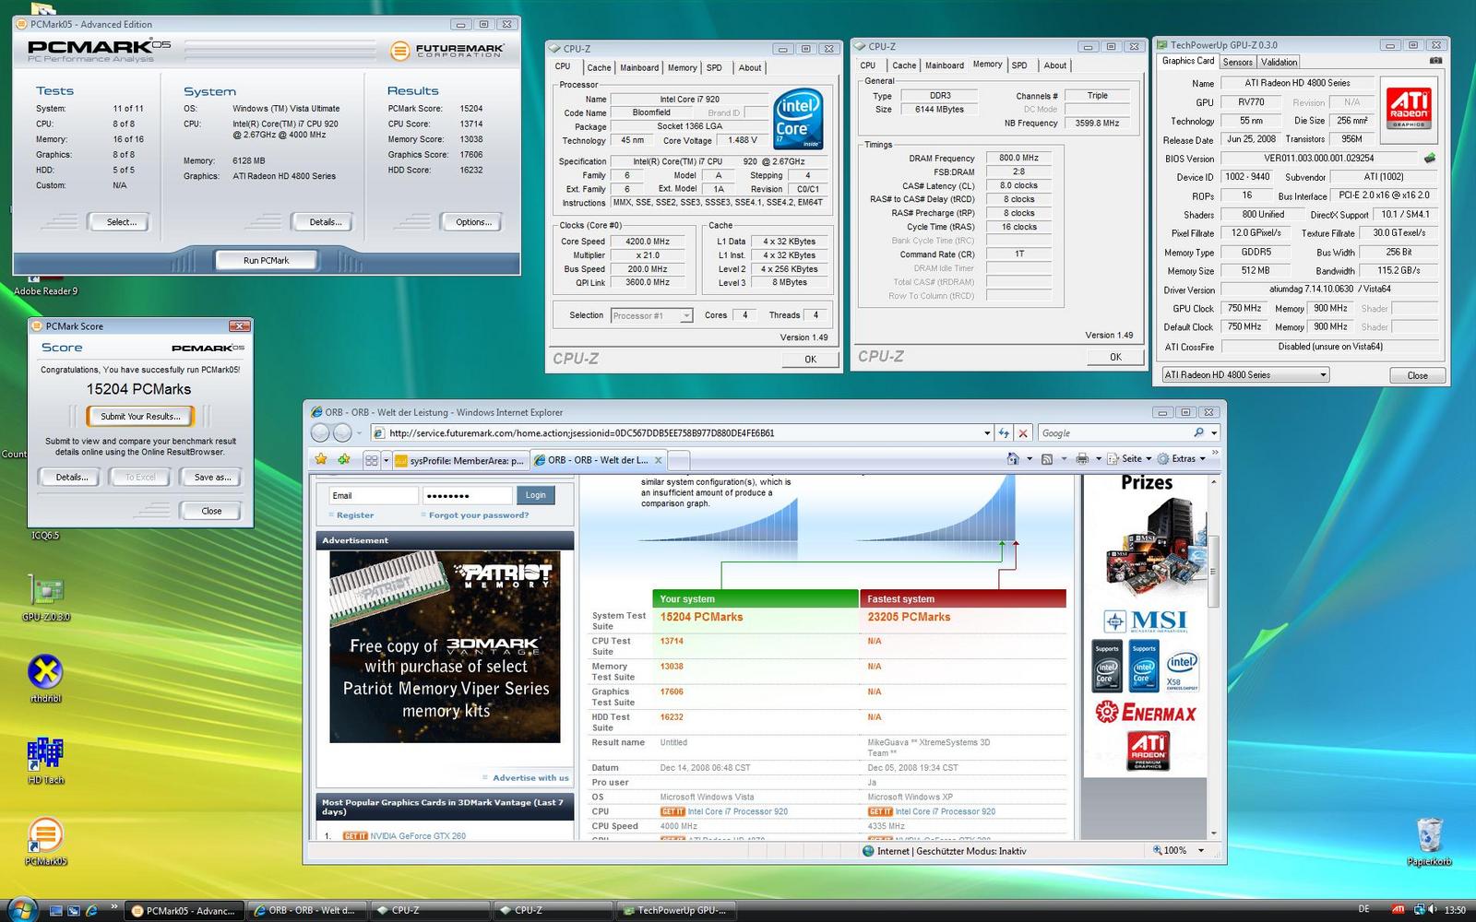Click the Login button on ORB page
The image size is (1476, 922).
click(535, 495)
